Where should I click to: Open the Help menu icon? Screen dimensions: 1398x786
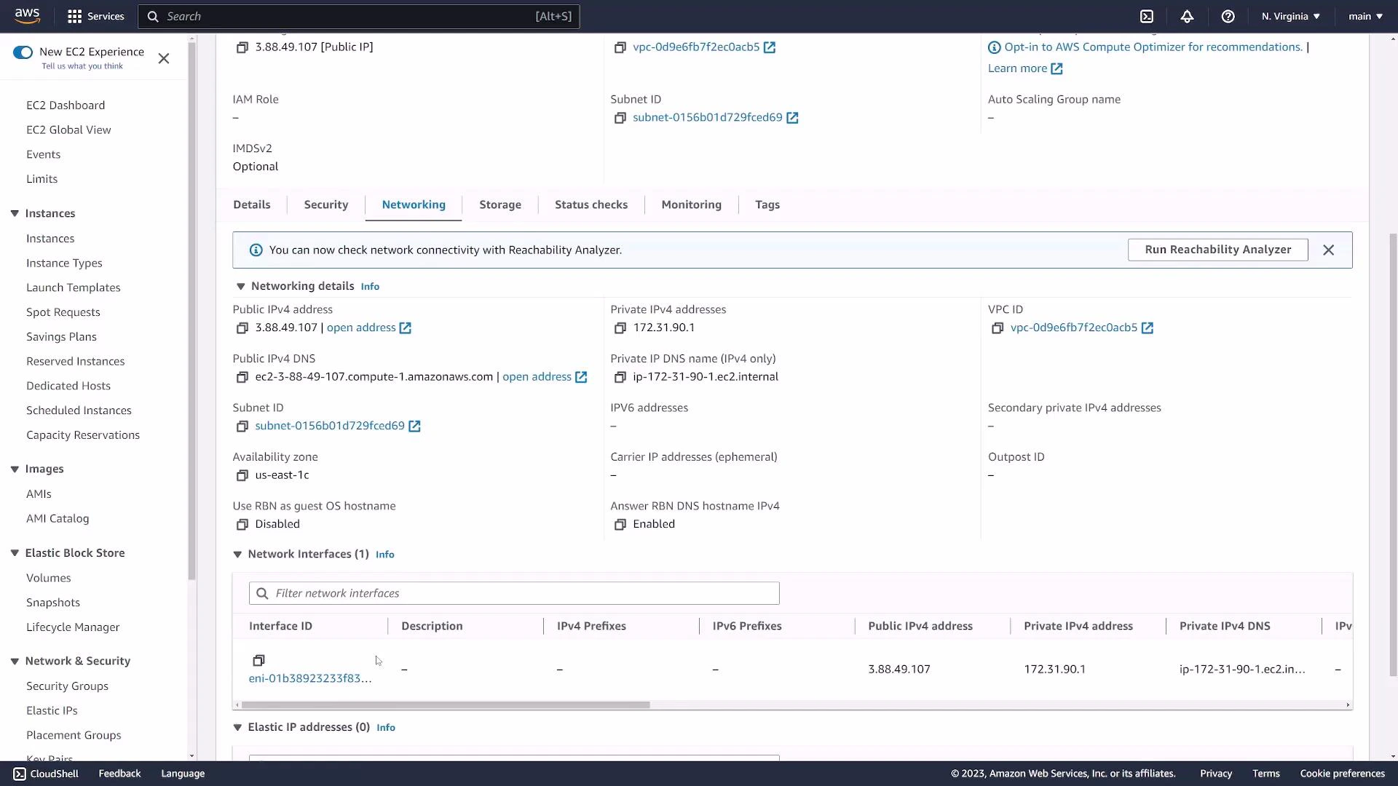[1228, 16]
